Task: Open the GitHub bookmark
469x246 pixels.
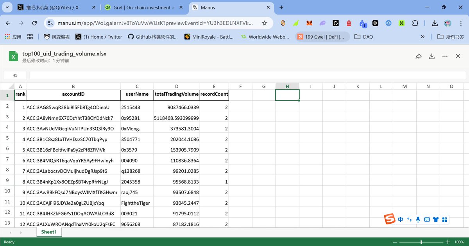Action: point(152,37)
